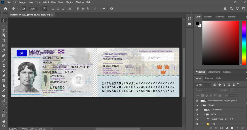247x130 pixels.
Task: Create a new group folder icon
Action: (232, 128)
